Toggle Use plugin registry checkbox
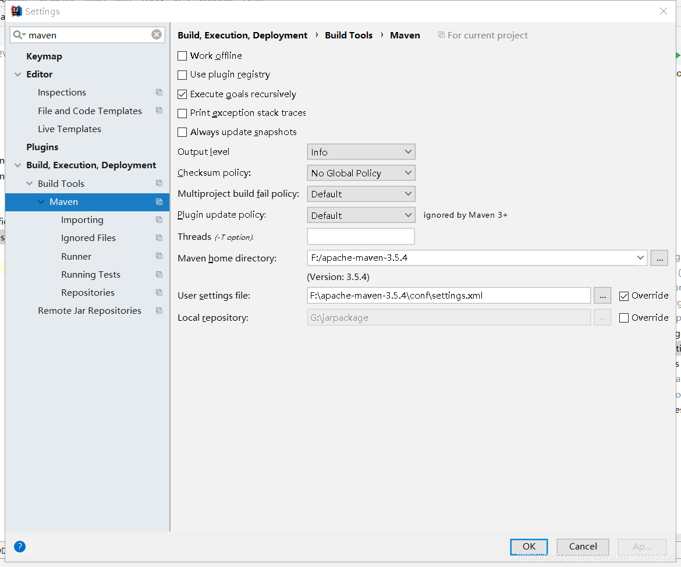The height and width of the screenshot is (567, 681). 182,75
